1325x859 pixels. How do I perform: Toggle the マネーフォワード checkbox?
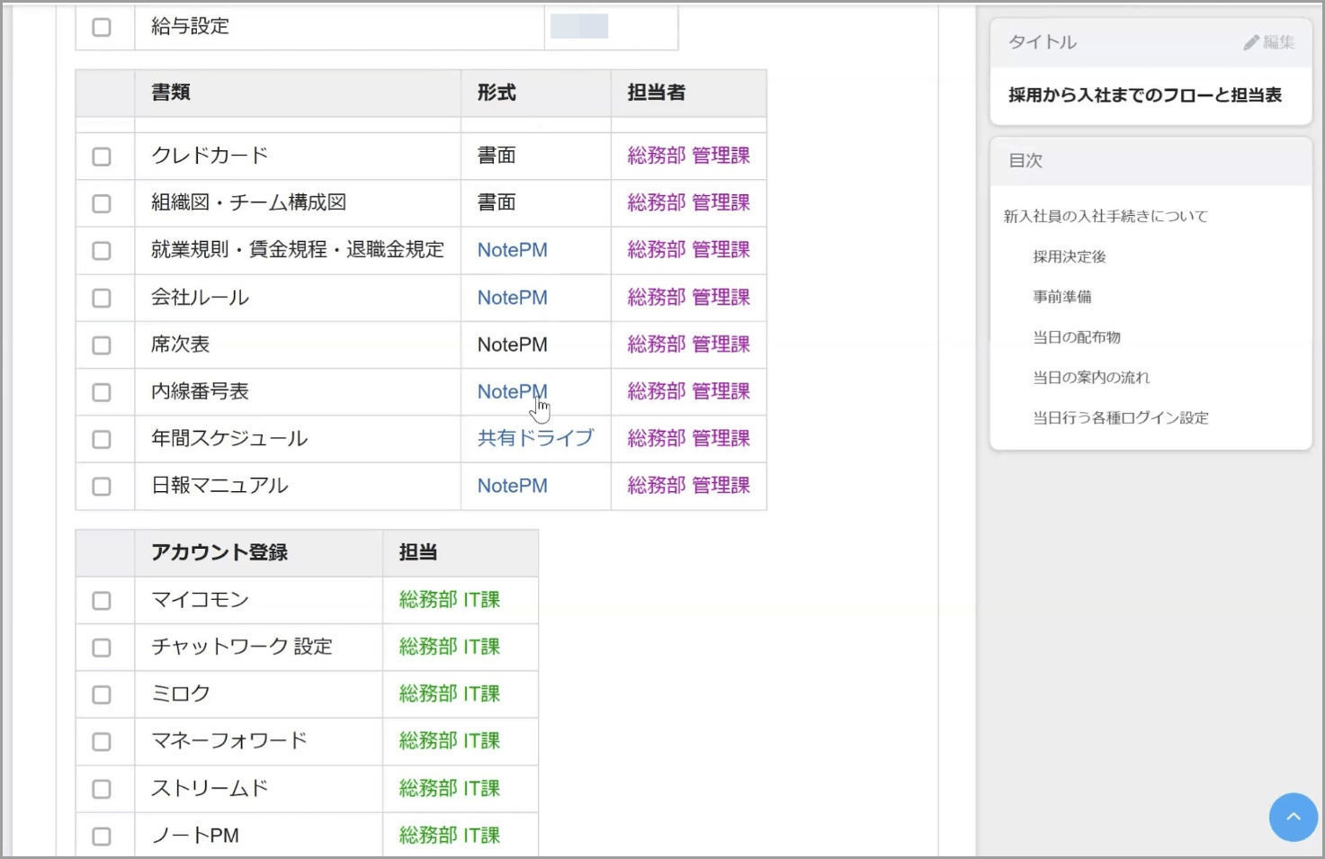click(x=102, y=742)
